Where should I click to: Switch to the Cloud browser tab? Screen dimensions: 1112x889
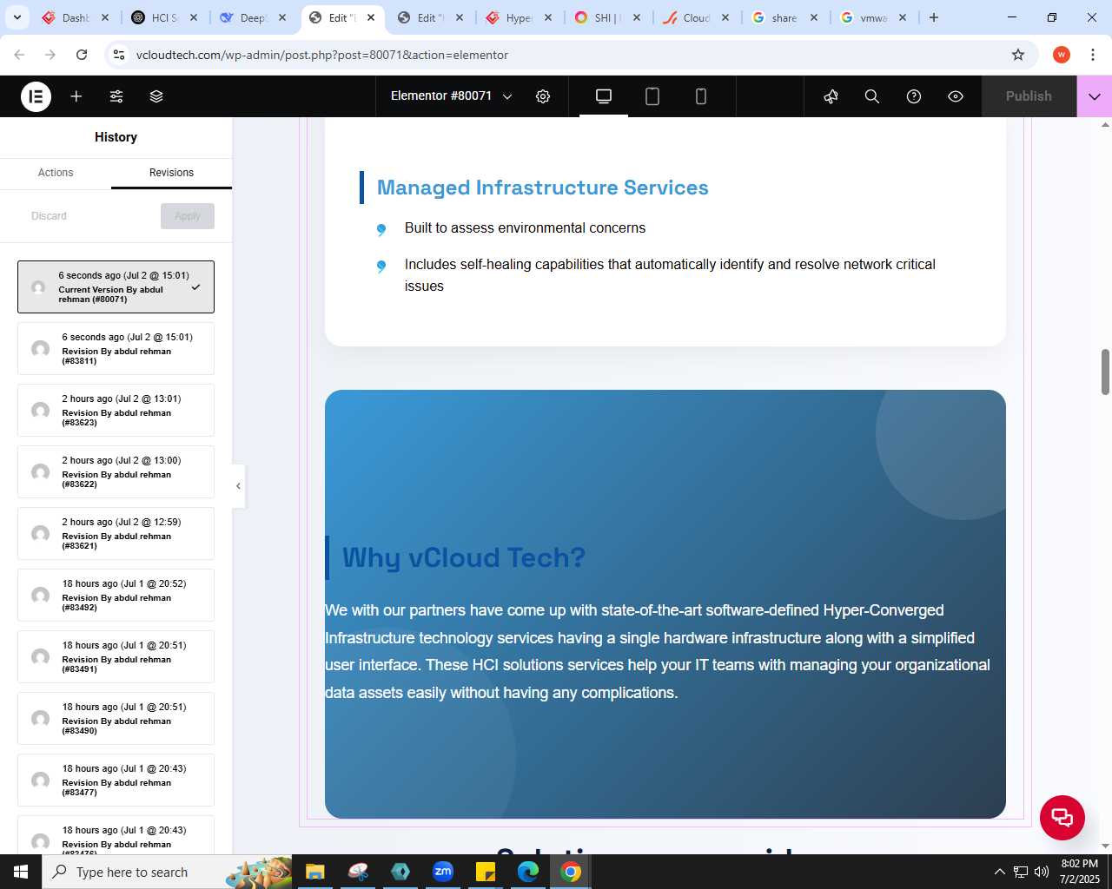tap(695, 17)
